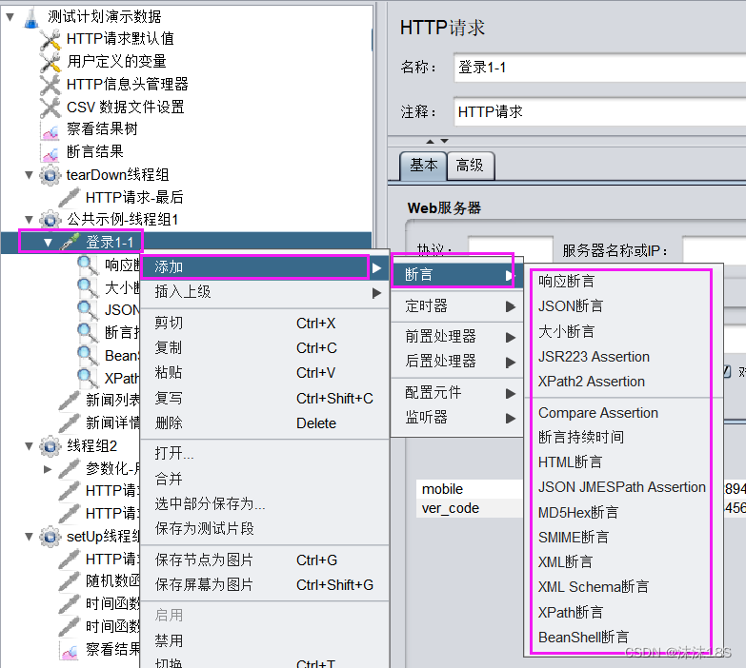Image resolution: width=746 pixels, height=668 pixels.
Task: Open the 定时器 submenu
Action: tap(456, 306)
